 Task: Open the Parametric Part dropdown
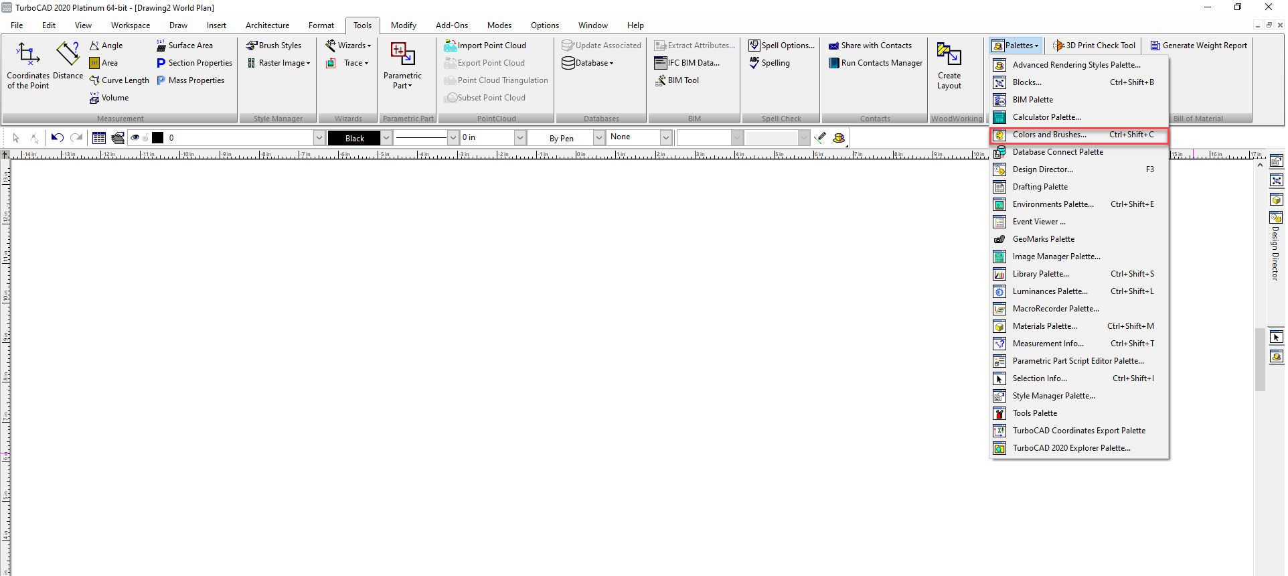point(402,66)
